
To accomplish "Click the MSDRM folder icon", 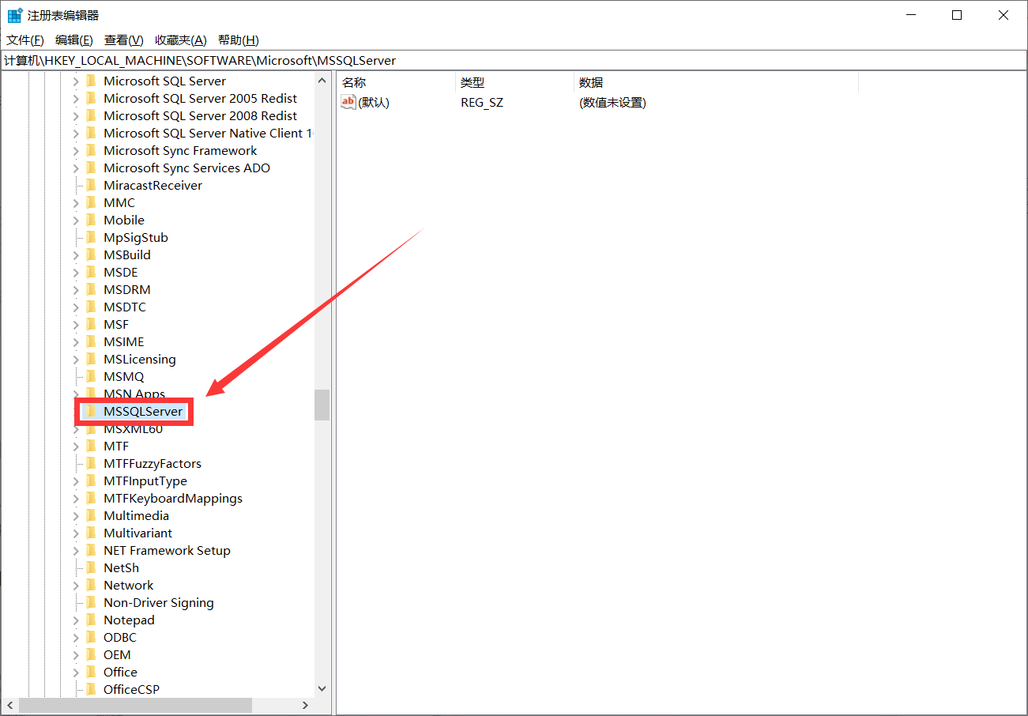I will (x=91, y=290).
